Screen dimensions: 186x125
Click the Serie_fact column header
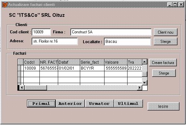coord(92,62)
